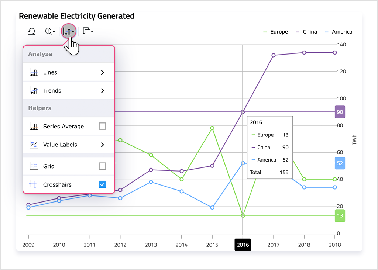Click the blue 52 crosshair value badge

340,163
